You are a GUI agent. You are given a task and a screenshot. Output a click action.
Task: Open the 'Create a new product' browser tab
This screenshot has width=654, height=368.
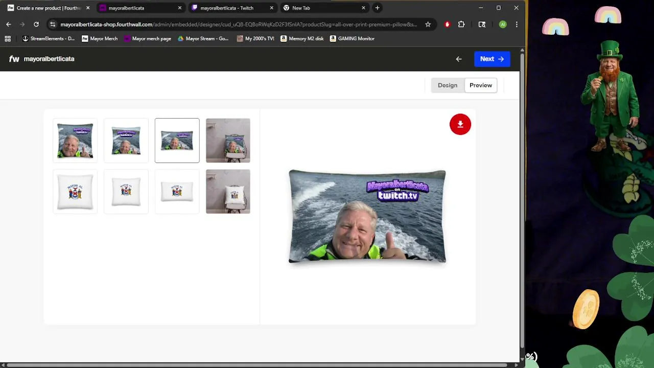tap(49, 8)
